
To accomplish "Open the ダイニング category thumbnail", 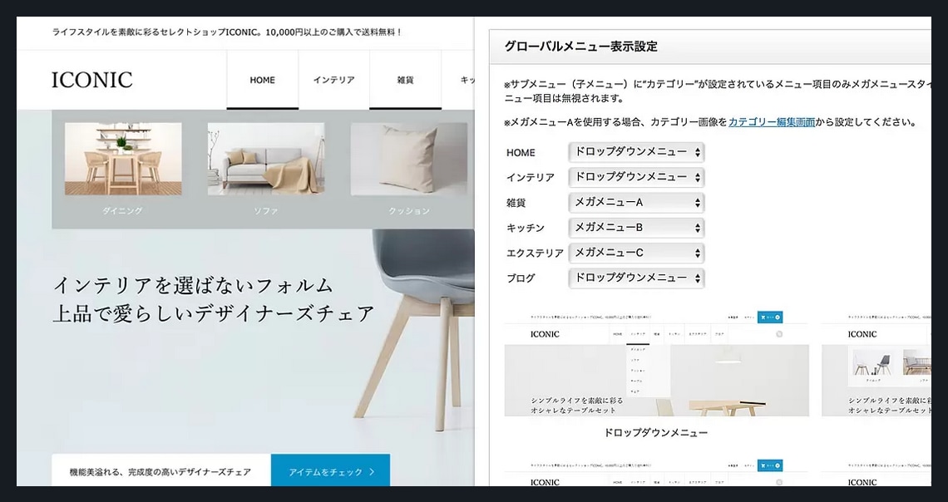I will (x=123, y=159).
